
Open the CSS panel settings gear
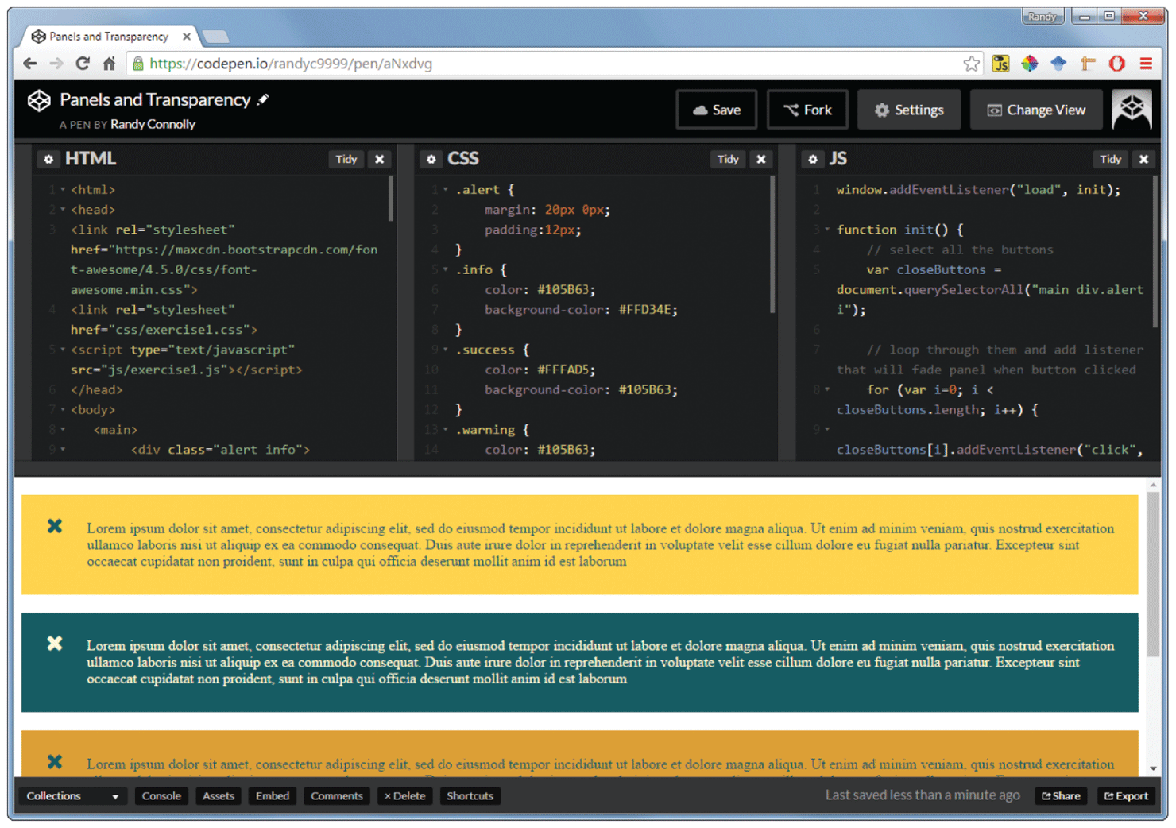click(x=431, y=159)
